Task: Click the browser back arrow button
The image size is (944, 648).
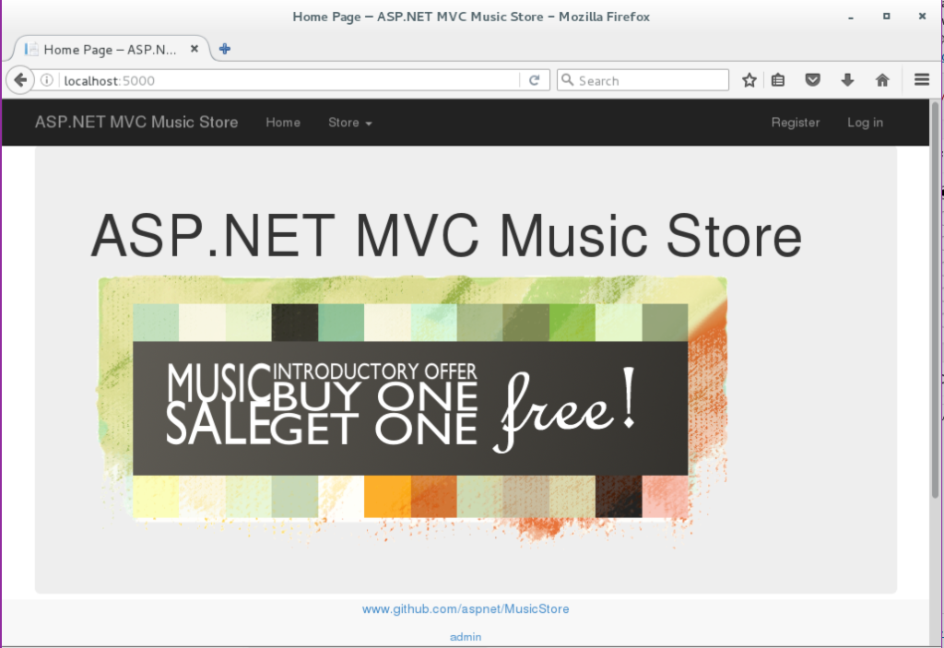Action: pos(19,80)
